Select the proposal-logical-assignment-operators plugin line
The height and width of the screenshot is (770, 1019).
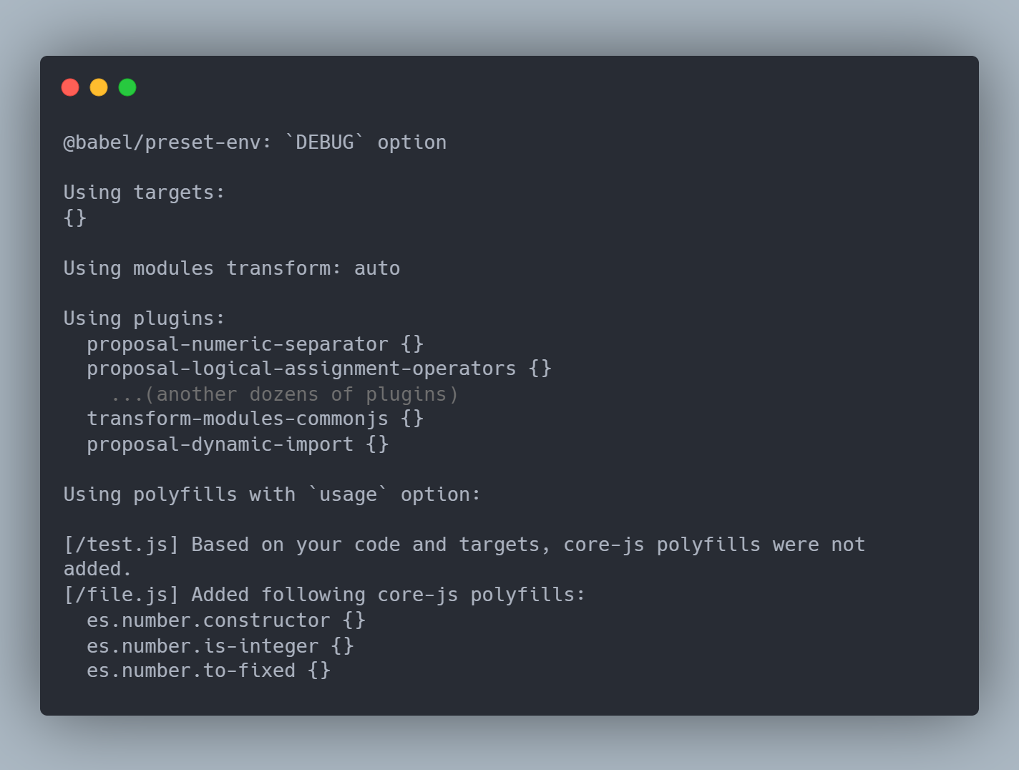pyautogui.click(x=318, y=369)
